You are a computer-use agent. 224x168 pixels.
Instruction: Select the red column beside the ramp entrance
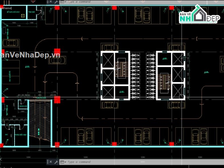tap(57, 99)
